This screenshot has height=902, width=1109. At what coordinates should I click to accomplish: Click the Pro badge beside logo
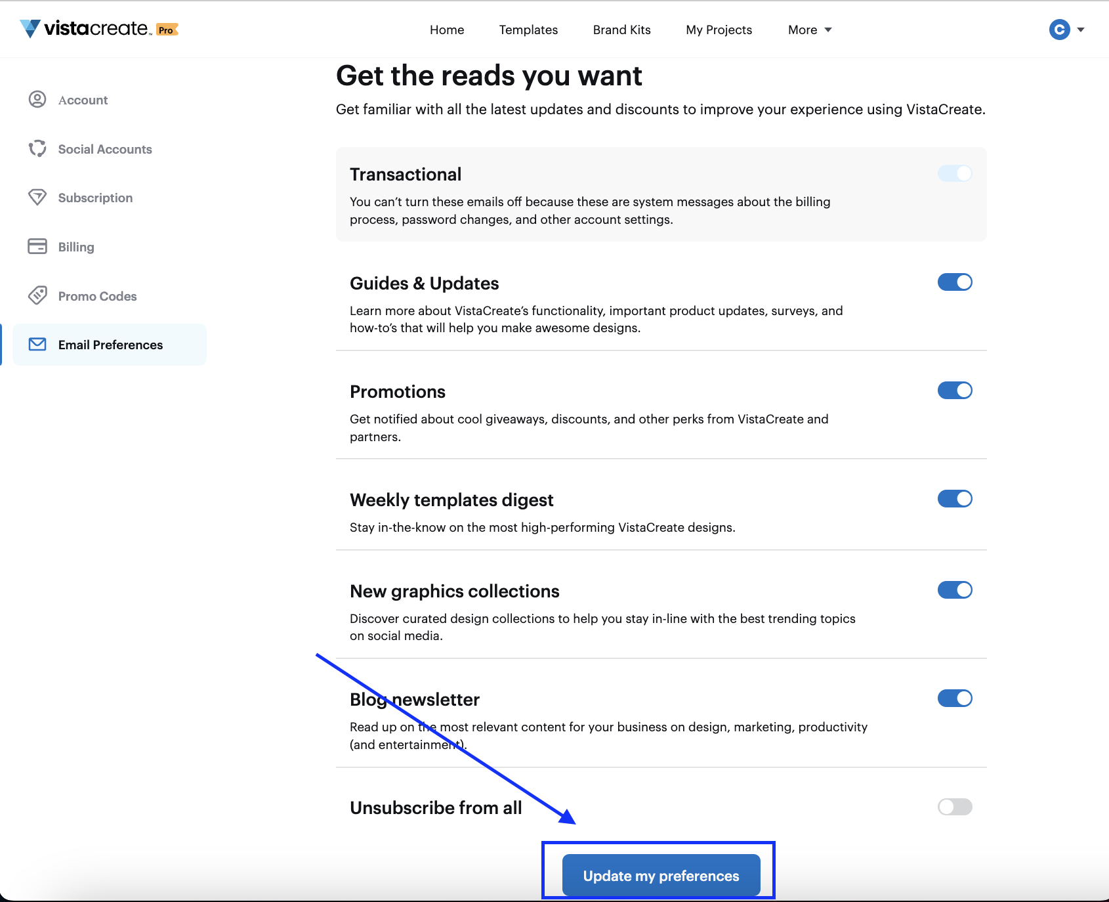[167, 30]
